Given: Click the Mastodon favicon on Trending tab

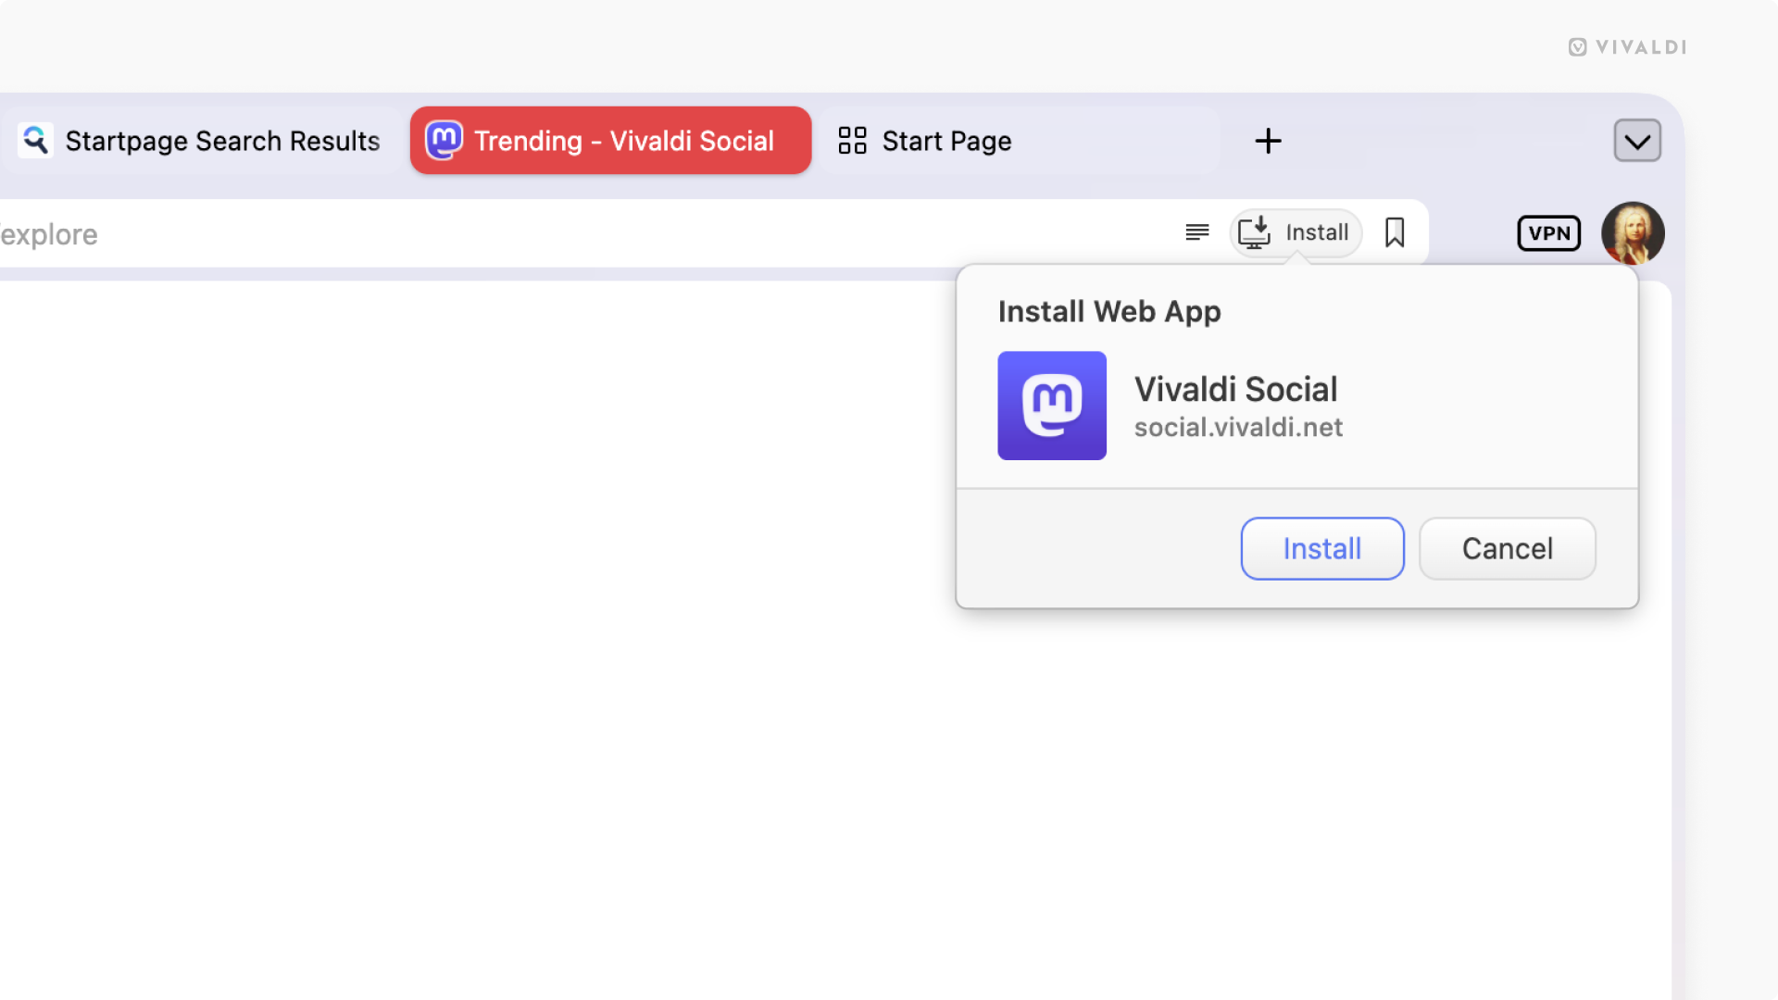Looking at the screenshot, I should pyautogui.click(x=444, y=141).
